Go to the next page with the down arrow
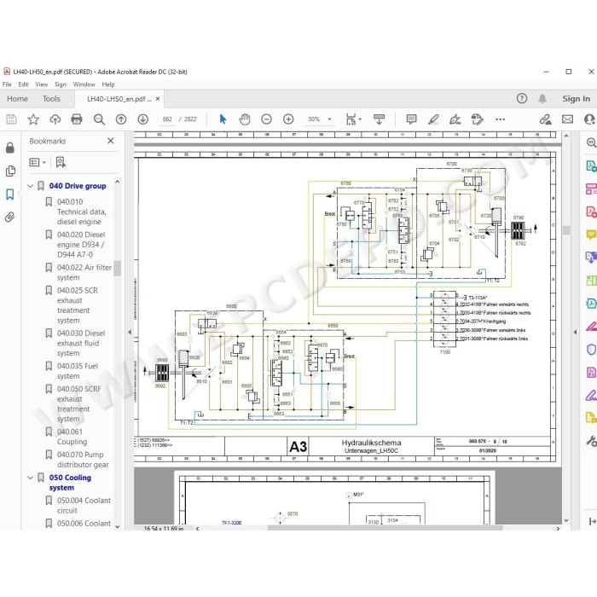 pos(143,119)
